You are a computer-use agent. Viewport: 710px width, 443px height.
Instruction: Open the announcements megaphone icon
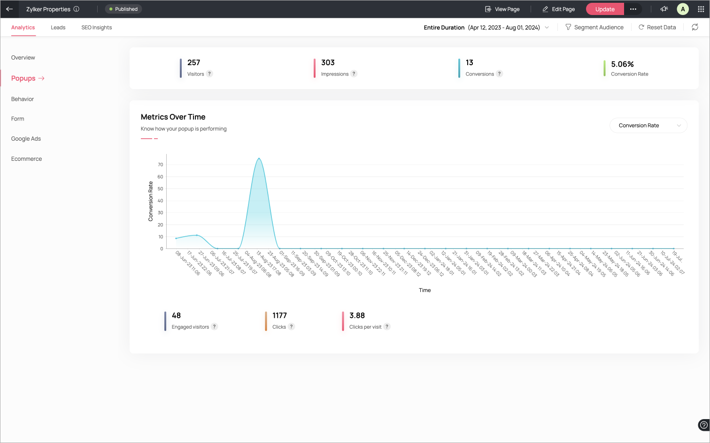pyautogui.click(x=664, y=9)
